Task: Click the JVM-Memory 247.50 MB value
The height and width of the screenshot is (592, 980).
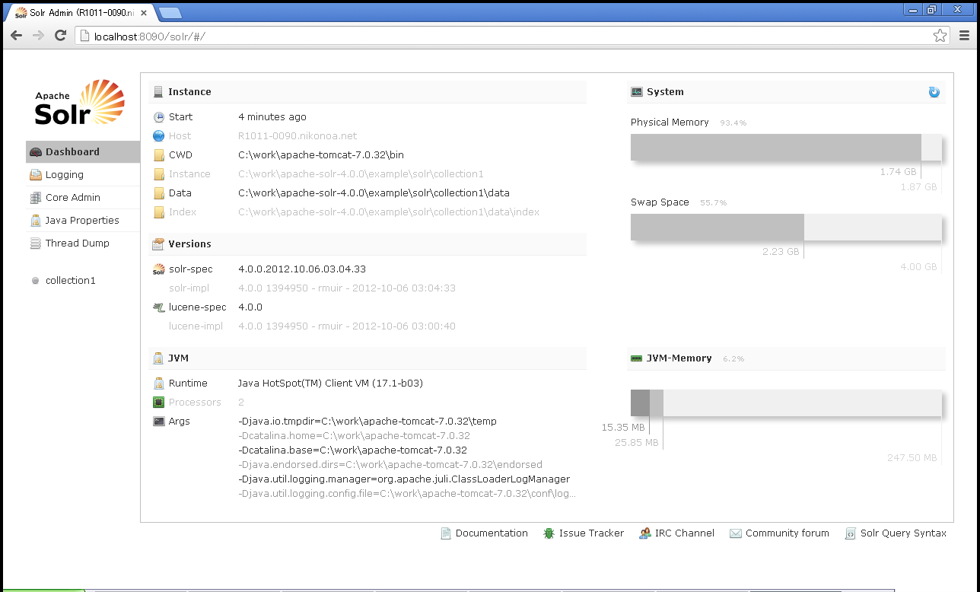Action: click(x=912, y=458)
